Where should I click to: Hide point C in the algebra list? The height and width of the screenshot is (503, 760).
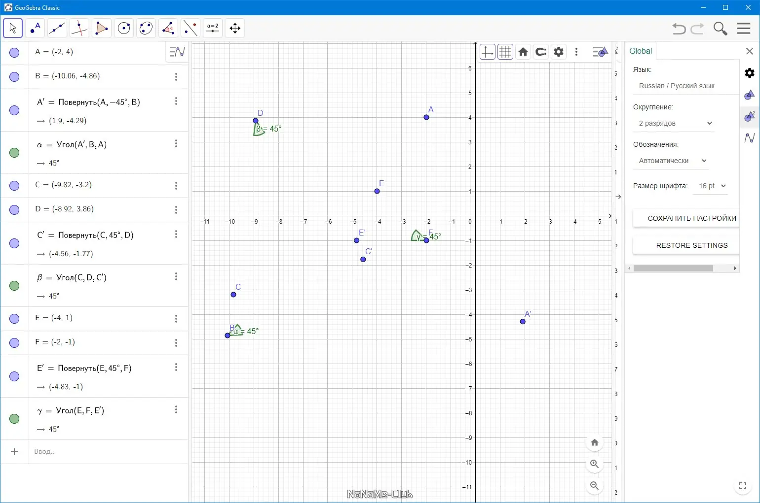(14, 186)
